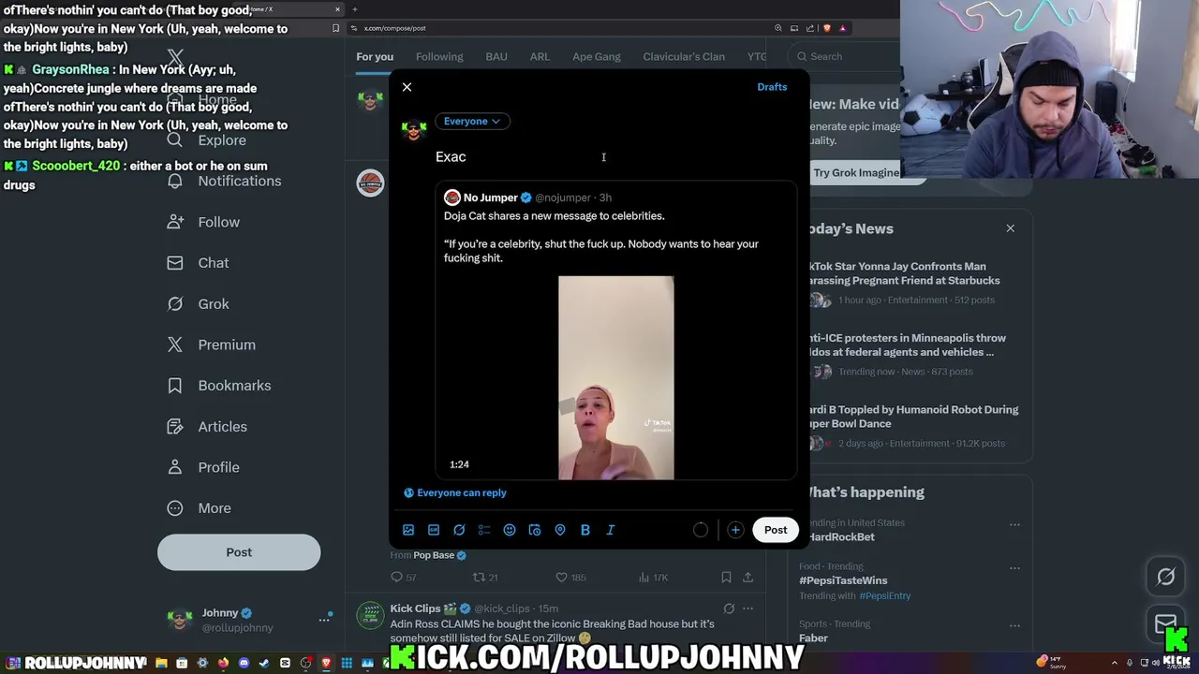Click the sidebar Post button
Image resolution: width=1199 pixels, height=674 pixels.
239,552
